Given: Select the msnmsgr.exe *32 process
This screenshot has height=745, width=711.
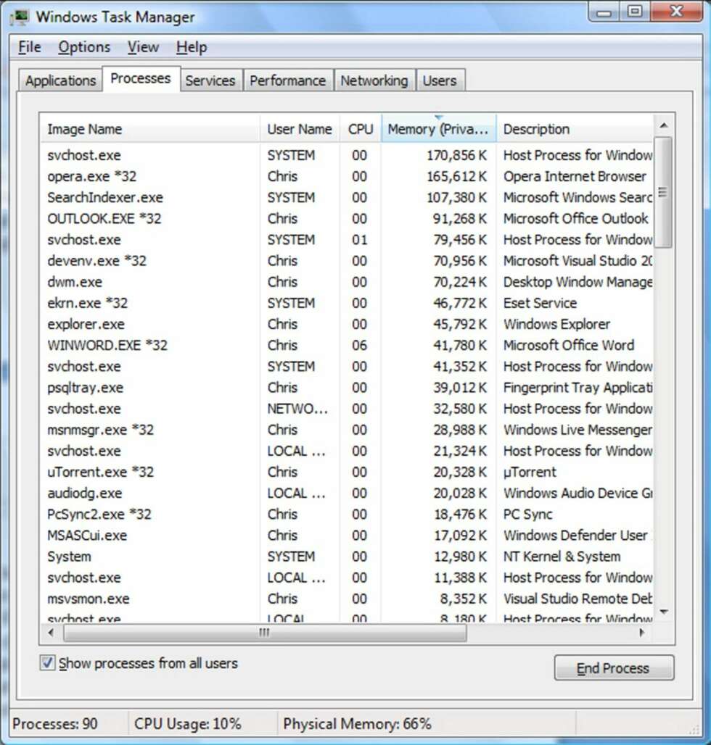Looking at the screenshot, I should (346, 430).
